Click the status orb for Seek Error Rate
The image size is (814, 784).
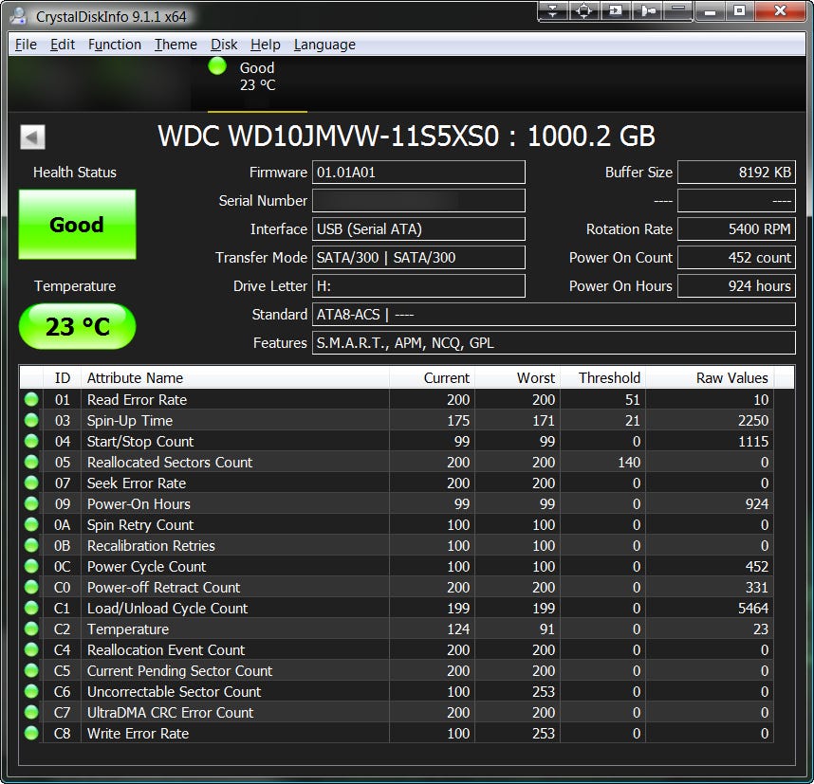coord(31,483)
